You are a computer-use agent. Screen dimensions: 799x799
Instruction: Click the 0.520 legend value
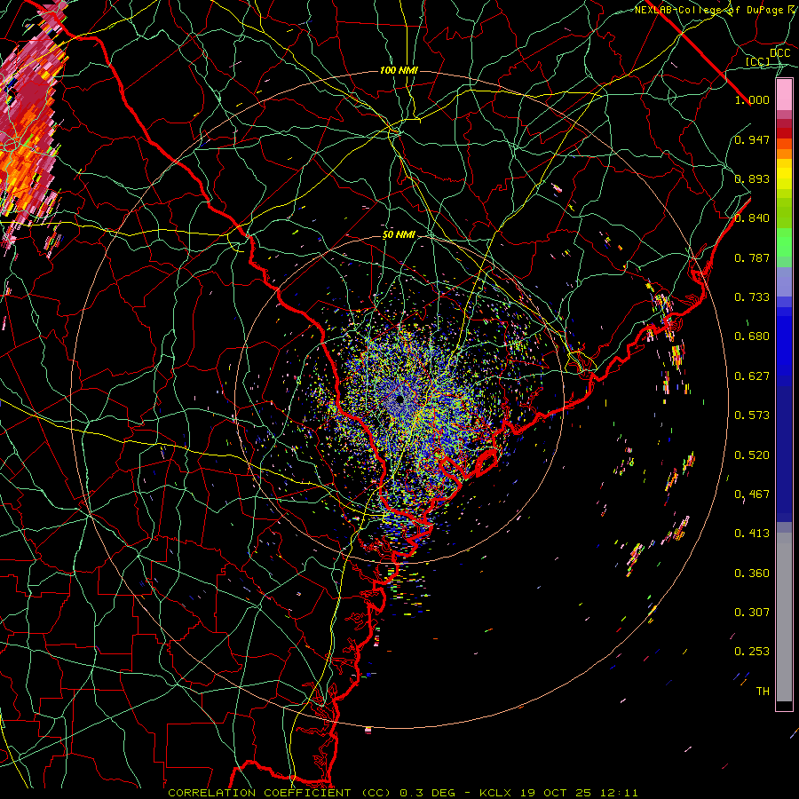pyautogui.click(x=752, y=455)
